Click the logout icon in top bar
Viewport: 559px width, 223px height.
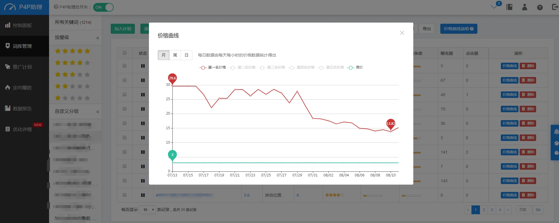pyautogui.click(x=555, y=7)
